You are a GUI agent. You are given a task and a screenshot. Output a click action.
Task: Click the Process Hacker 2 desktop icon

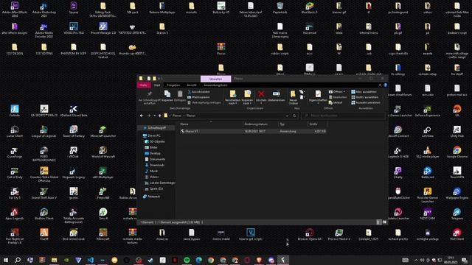339,234
